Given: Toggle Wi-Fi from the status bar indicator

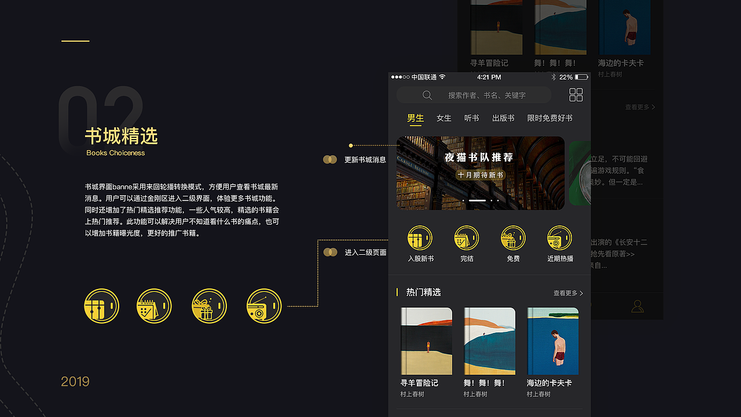Looking at the screenshot, I should pyautogui.click(x=442, y=76).
